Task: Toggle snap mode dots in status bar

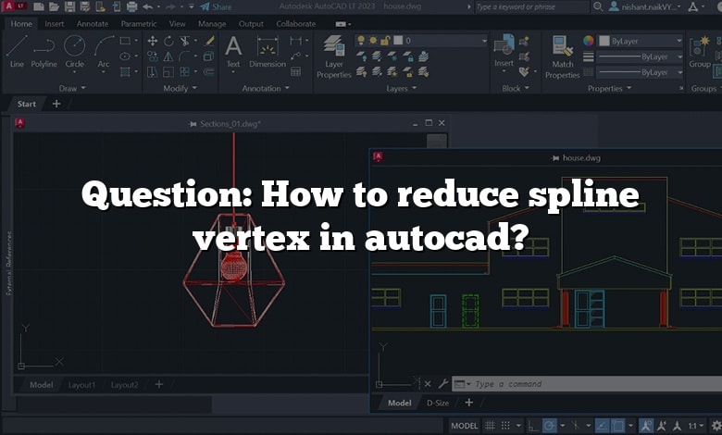Action: coord(505,426)
